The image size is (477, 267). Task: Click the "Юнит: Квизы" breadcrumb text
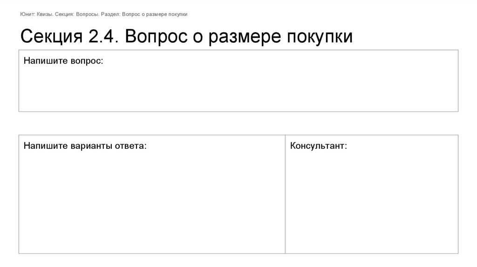coord(35,14)
